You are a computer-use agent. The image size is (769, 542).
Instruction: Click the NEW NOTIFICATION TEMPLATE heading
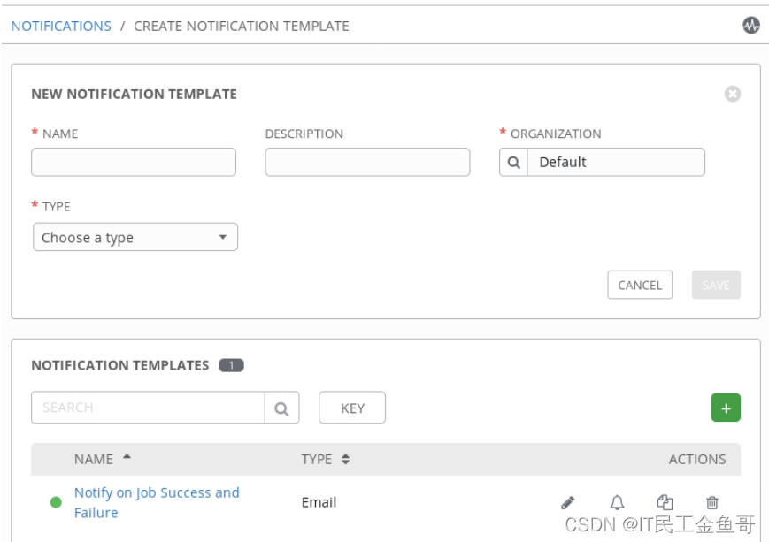pyautogui.click(x=135, y=94)
